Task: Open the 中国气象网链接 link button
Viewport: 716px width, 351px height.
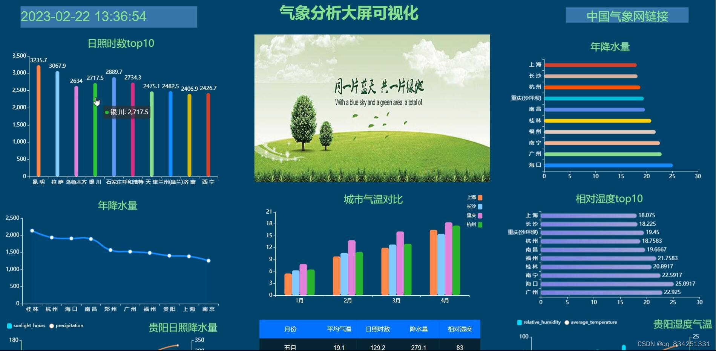Action: 627,15
